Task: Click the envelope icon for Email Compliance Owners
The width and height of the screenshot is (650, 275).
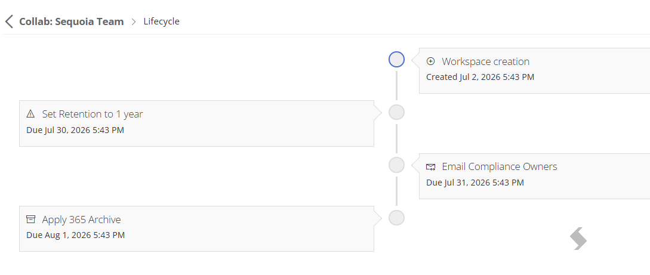Action: point(431,167)
